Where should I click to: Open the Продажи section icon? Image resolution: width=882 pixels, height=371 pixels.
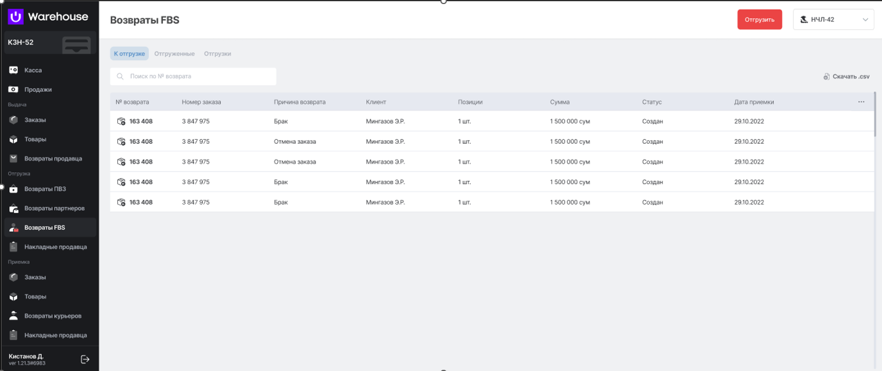[13, 90]
